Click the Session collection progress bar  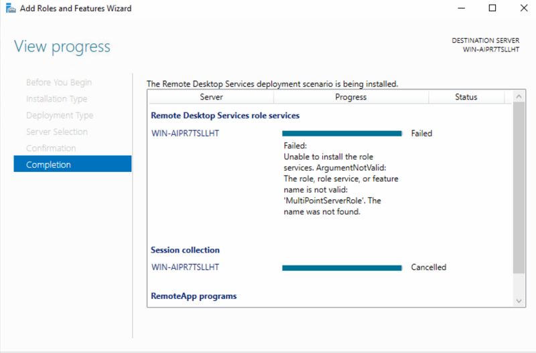[342, 268]
